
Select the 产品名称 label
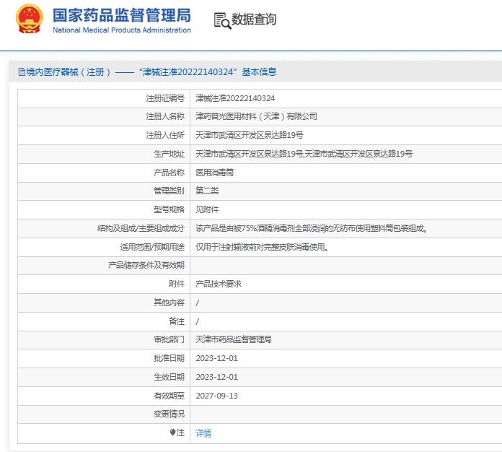coord(169,173)
